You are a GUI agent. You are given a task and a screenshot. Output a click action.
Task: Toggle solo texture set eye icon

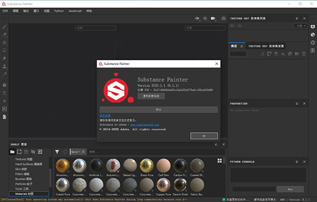(x=232, y=26)
